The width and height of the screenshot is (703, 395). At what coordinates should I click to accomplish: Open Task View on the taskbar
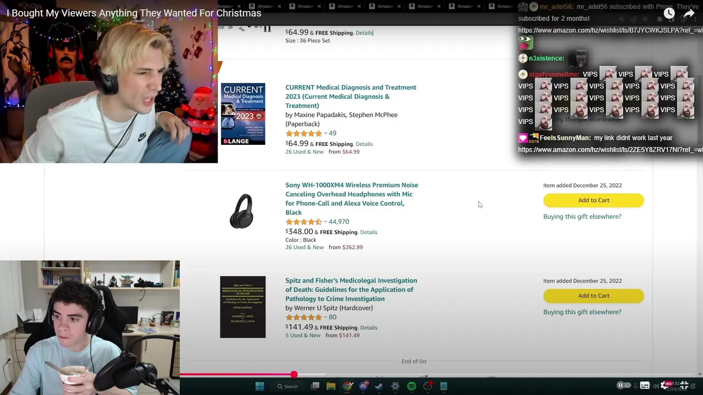(315, 386)
